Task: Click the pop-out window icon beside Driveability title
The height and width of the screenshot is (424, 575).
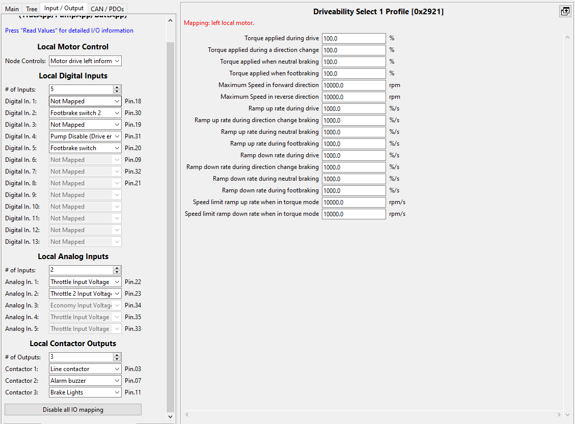Action: [565, 11]
